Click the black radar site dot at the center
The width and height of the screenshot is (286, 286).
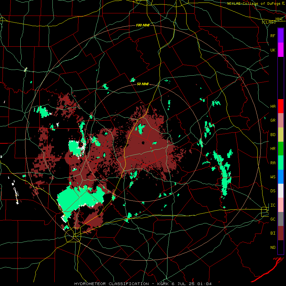tap(143, 143)
